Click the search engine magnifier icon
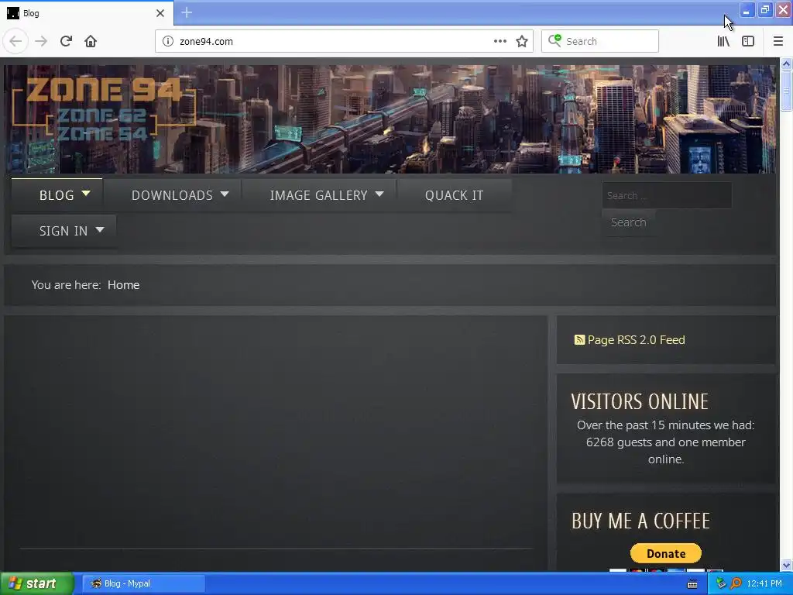 [x=554, y=40]
